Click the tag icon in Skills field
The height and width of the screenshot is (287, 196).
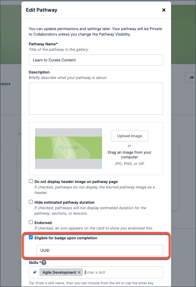coord(35,273)
